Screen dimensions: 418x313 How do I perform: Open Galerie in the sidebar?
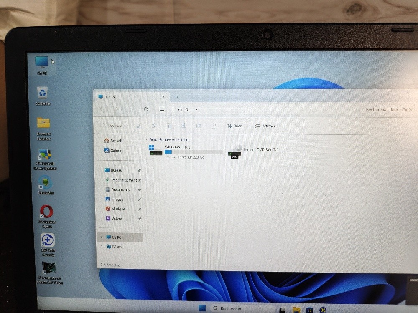click(x=113, y=151)
